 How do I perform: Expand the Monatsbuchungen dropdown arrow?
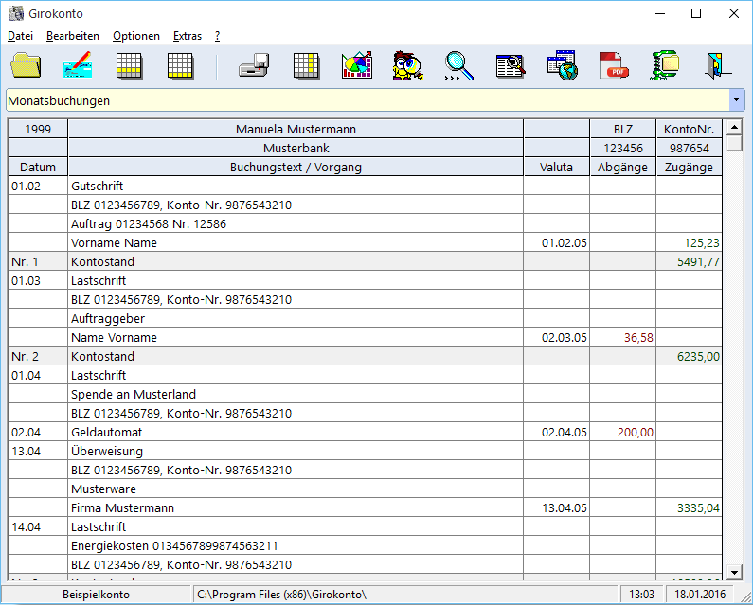point(737,100)
